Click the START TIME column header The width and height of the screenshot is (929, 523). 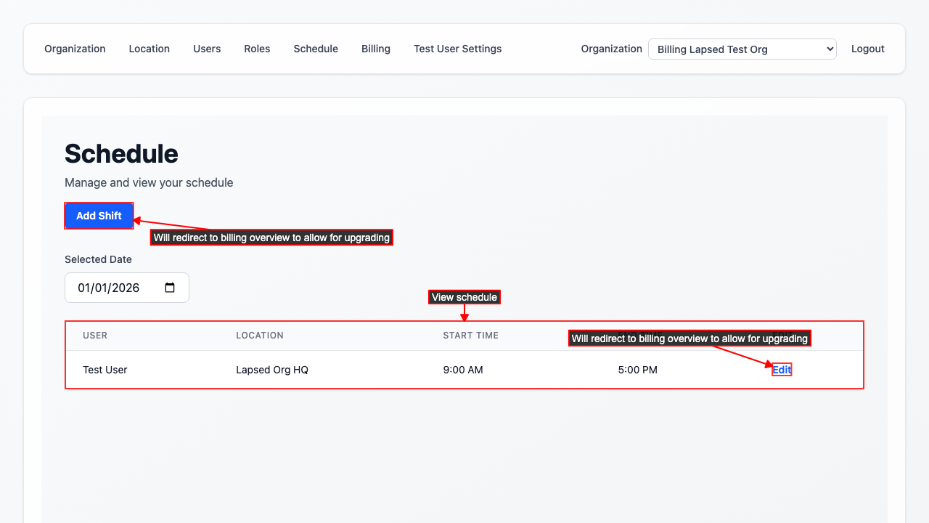pos(470,336)
